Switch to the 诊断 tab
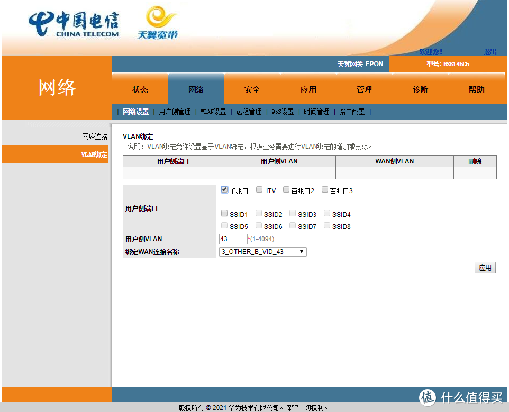Screen dimensions: 509x412 click(420, 88)
